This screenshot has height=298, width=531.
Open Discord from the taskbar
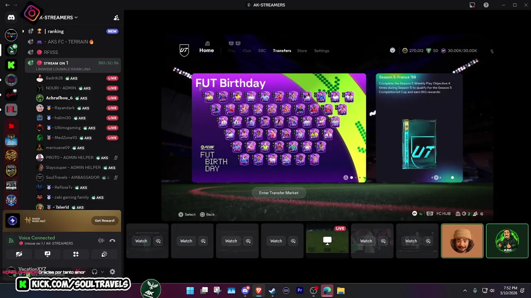click(x=245, y=291)
